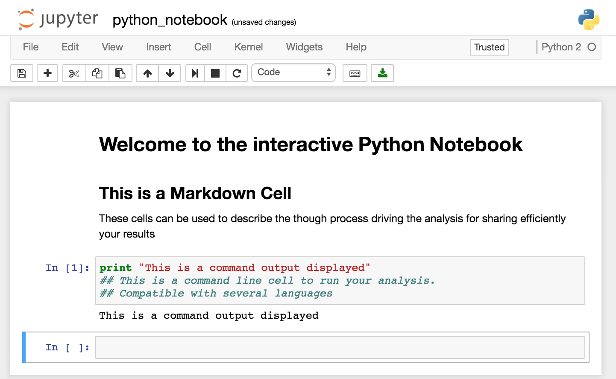Open the Kernel menu
Viewport: 616px width, 379px height.
point(249,47)
